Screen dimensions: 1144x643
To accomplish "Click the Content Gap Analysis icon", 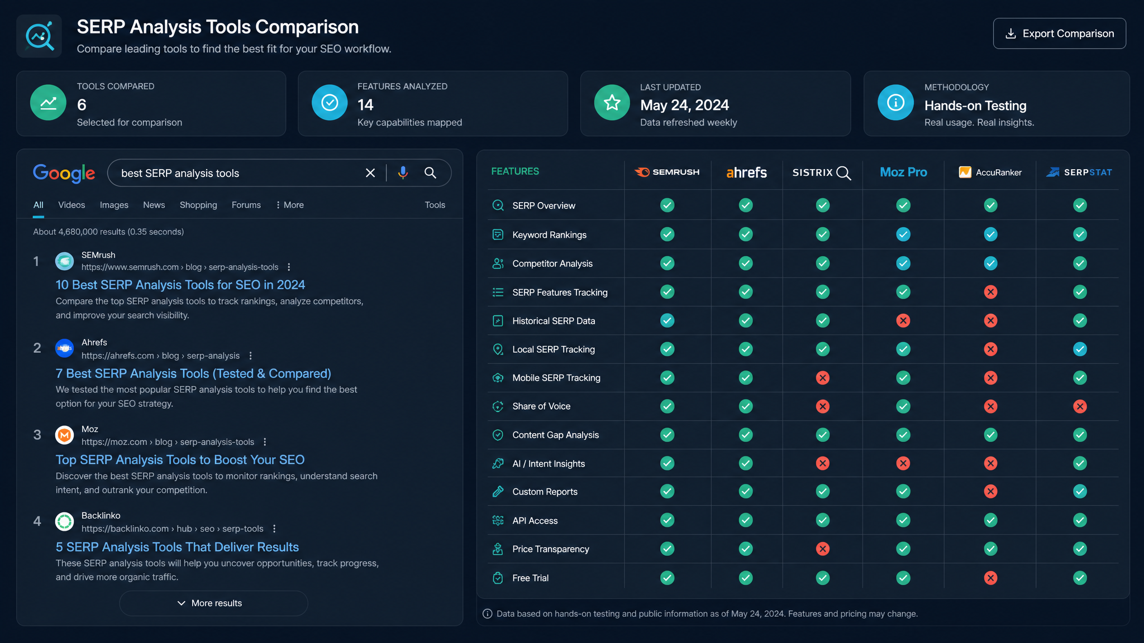I will (498, 435).
